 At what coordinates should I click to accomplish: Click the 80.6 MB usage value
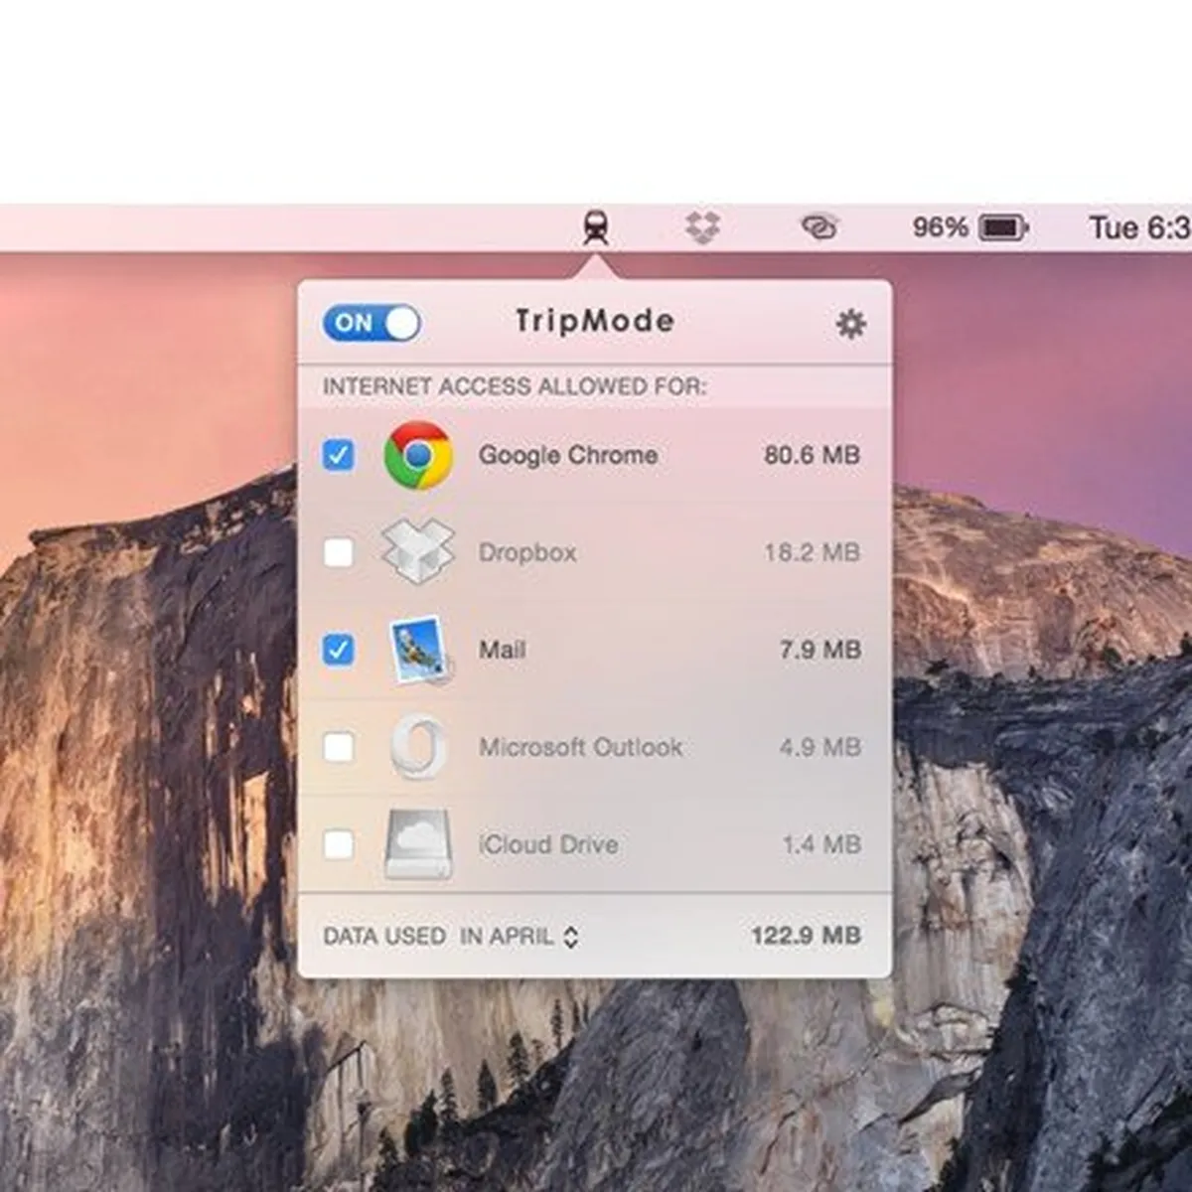[812, 455]
